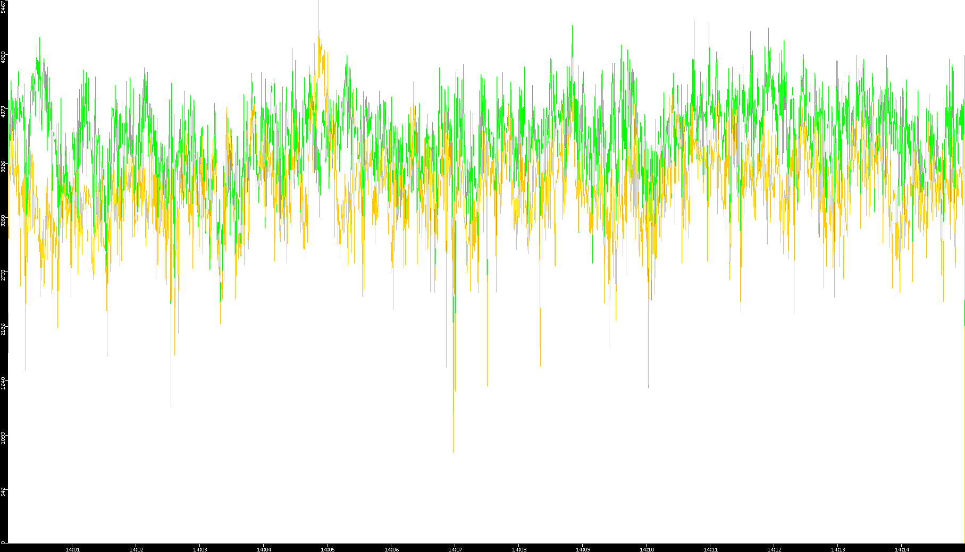
Task: Click the 4373 value axis label
Action: click(x=3, y=112)
